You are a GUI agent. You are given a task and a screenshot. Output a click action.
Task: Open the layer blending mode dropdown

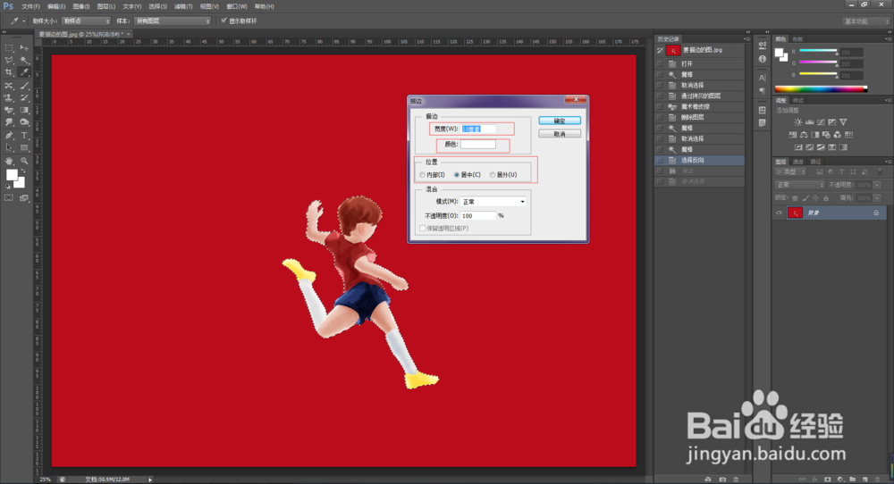(800, 185)
